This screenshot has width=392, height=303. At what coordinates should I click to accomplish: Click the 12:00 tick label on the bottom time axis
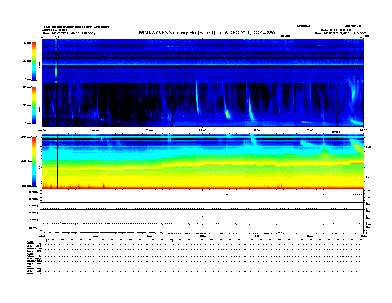point(203,236)
